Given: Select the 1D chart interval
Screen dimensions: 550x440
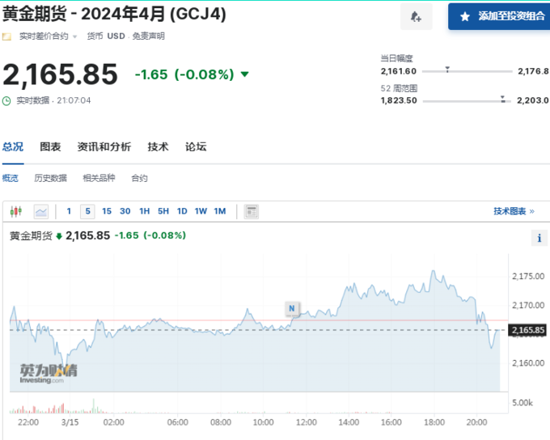Looking at the screenshot, I should [x=182, y=211].
